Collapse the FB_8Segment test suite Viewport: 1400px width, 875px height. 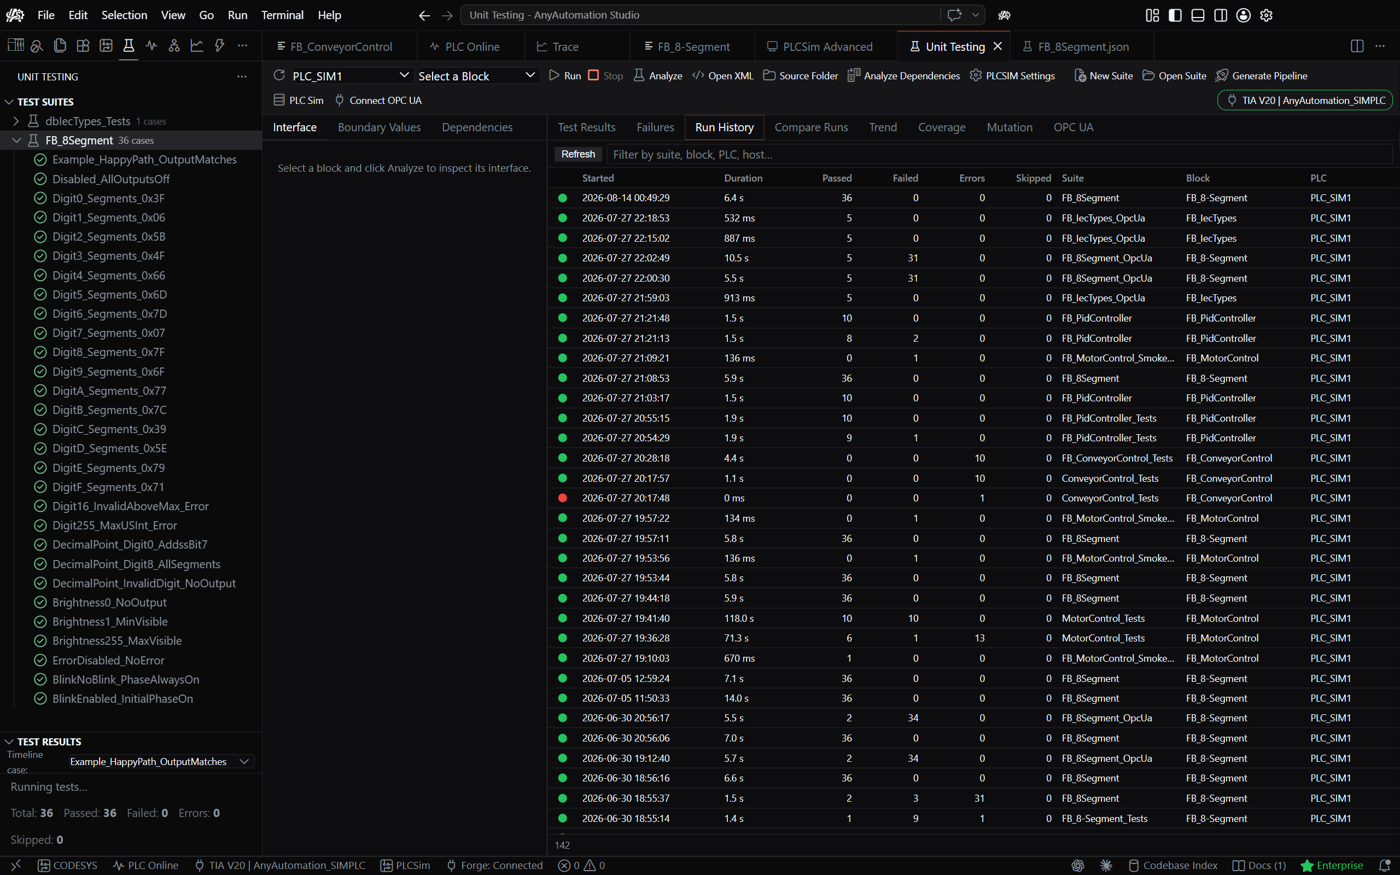click(17, 140)
